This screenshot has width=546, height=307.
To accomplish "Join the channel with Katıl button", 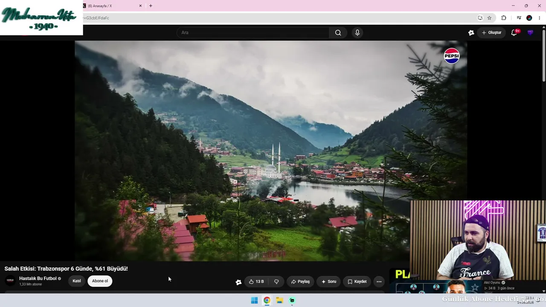I will tap(77, 281).
